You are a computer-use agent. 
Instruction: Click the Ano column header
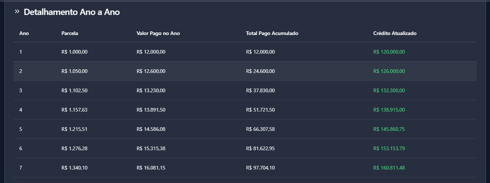click(x=24, y=33)
